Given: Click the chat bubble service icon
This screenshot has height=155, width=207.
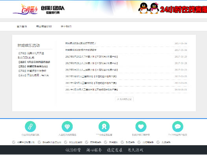Looking at the screenshot, I should point(178,126).
